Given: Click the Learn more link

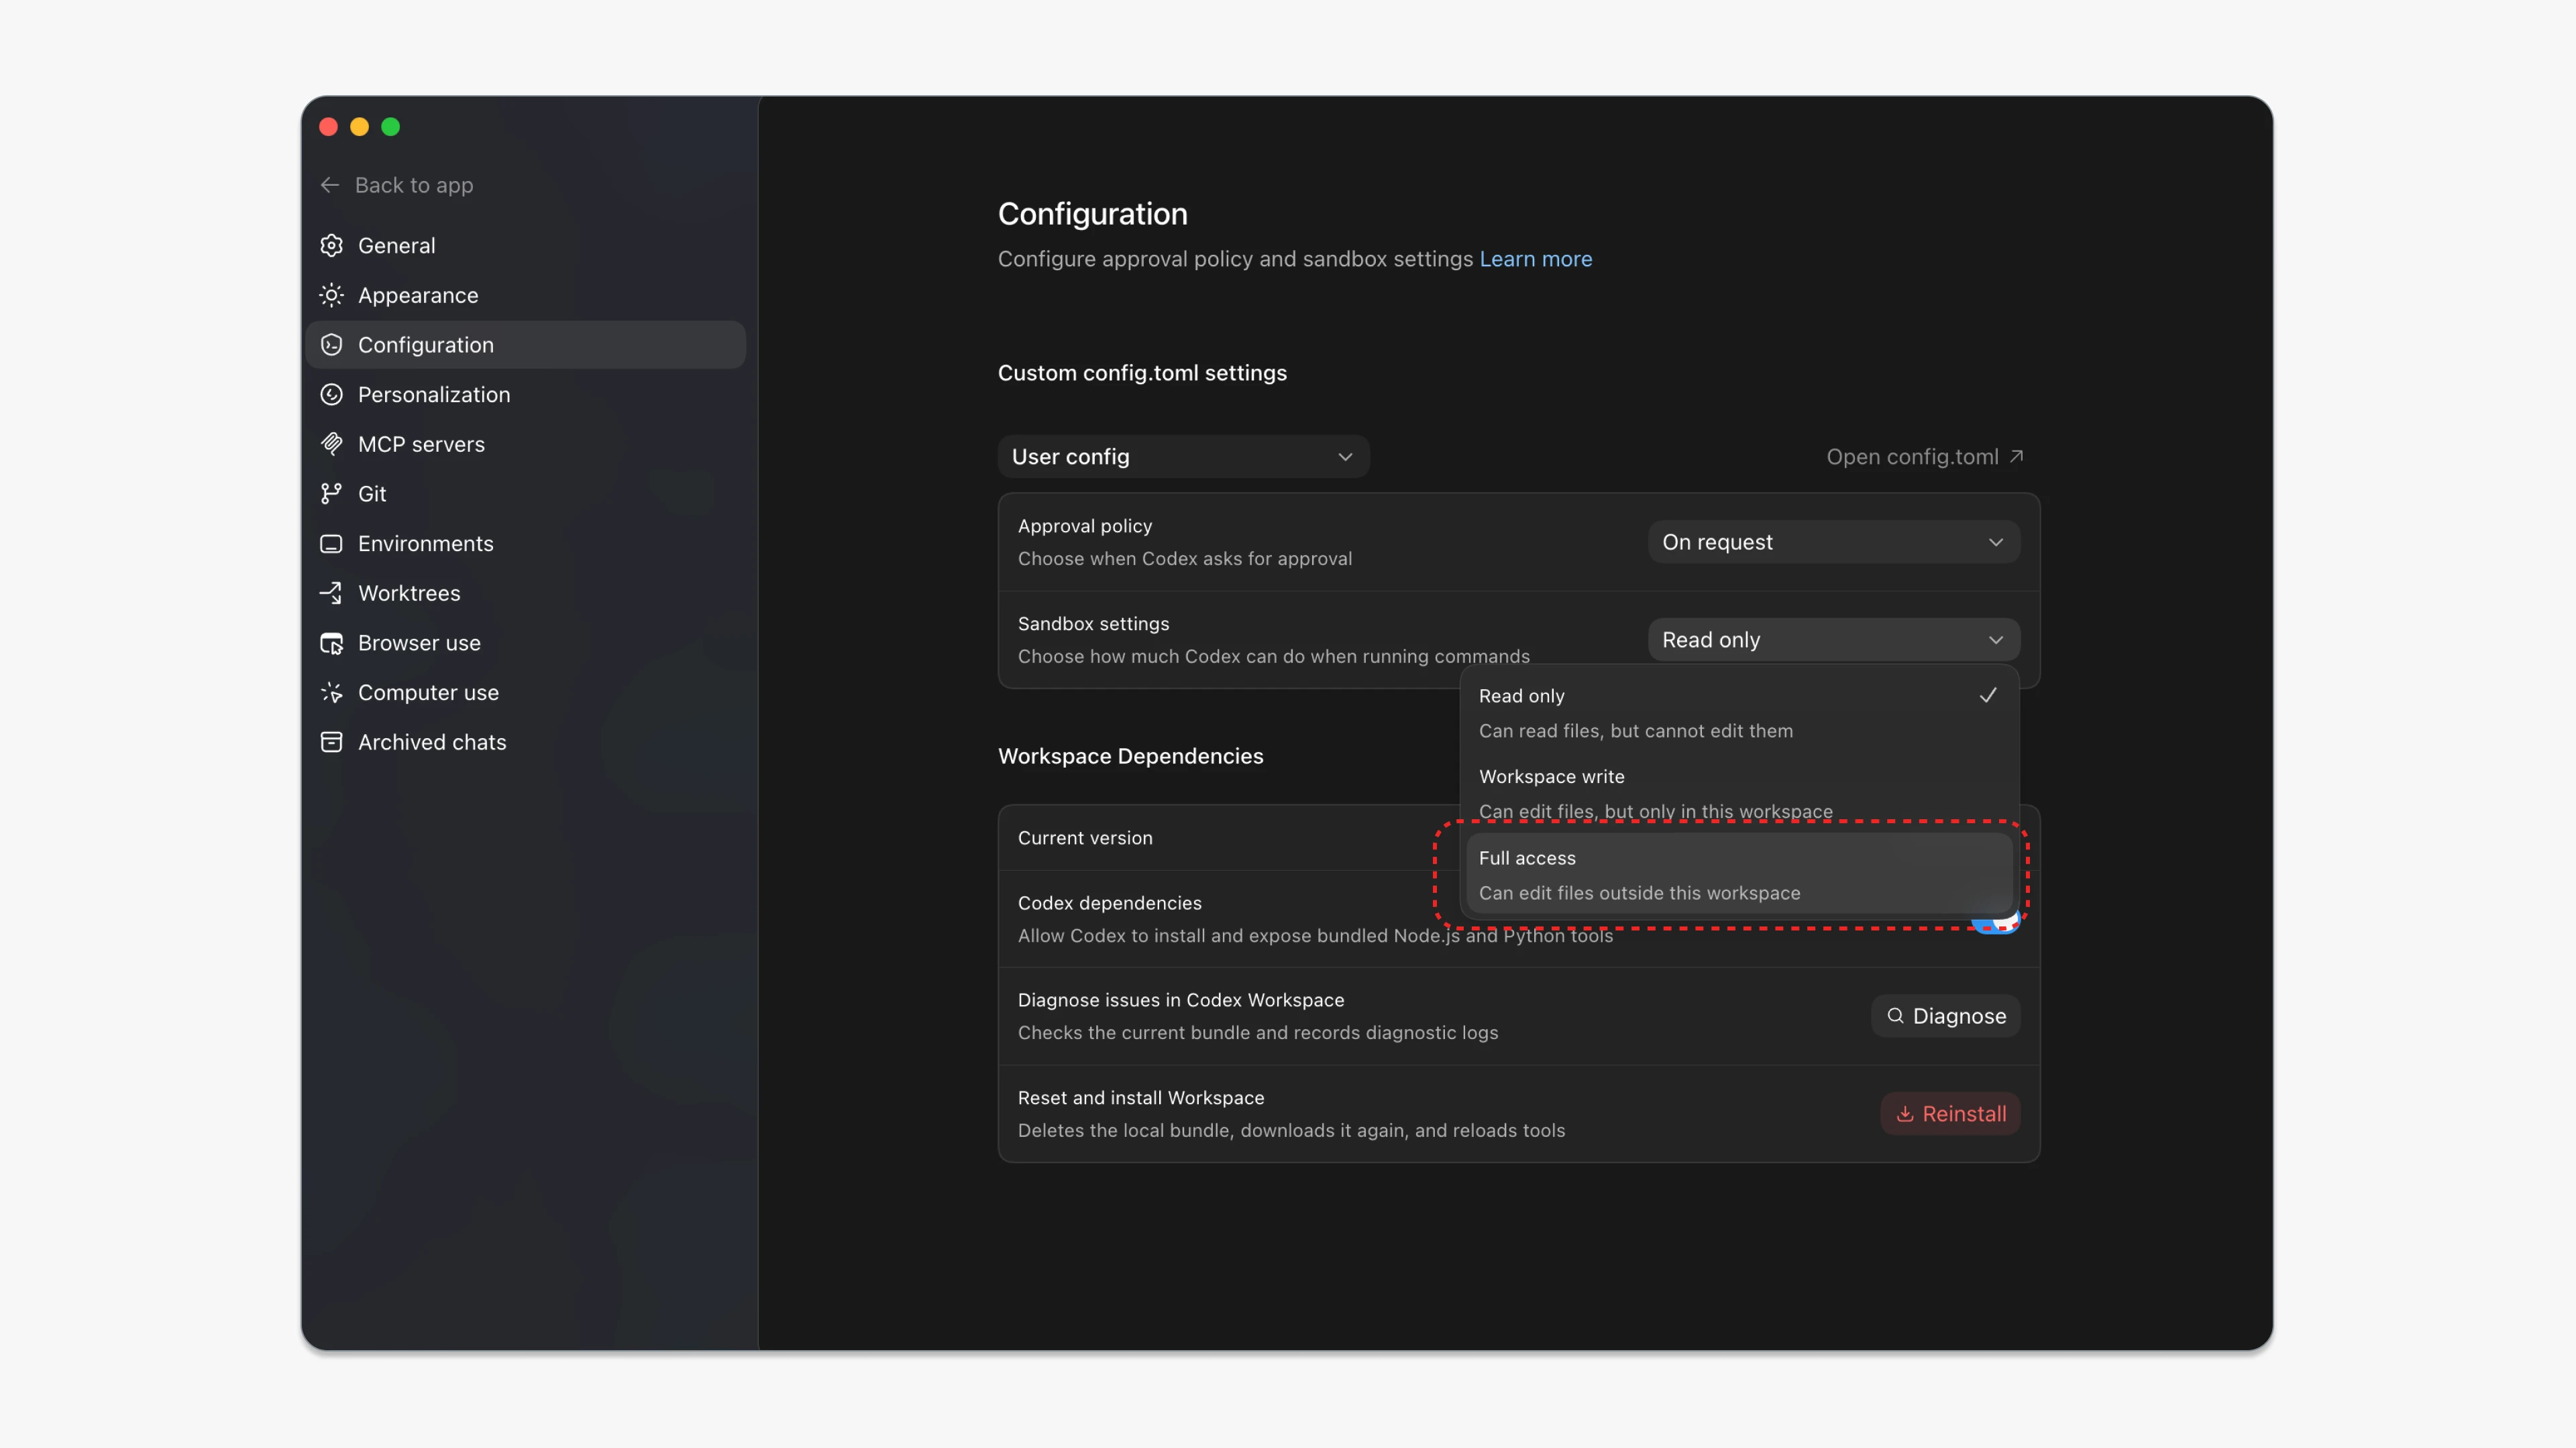Looking at the screenshot, I should (1535, 259).
